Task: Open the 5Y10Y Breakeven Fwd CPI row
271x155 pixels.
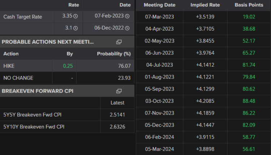Action: click(x=34, y=127)
